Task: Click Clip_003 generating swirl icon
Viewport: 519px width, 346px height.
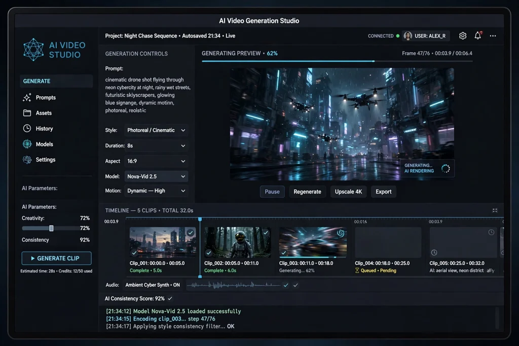Action: point(341,233)
